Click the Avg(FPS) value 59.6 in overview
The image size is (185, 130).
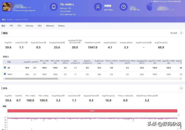click(8, 47)
